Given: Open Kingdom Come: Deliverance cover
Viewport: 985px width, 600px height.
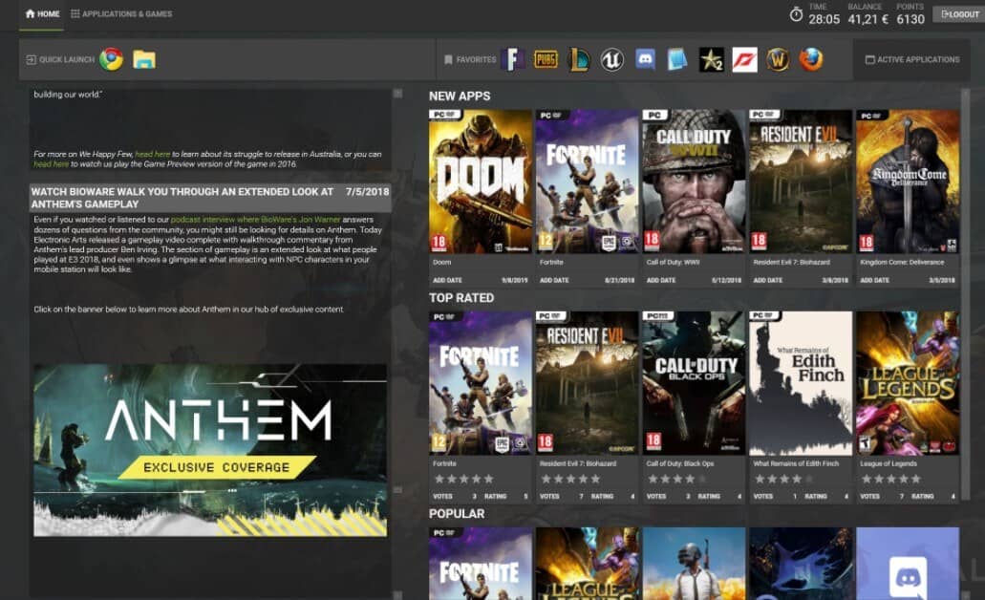Looking at the screenshot, I should tap(907, 182).
